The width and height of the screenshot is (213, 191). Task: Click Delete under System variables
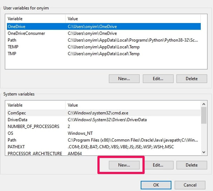tap(192, 165)
